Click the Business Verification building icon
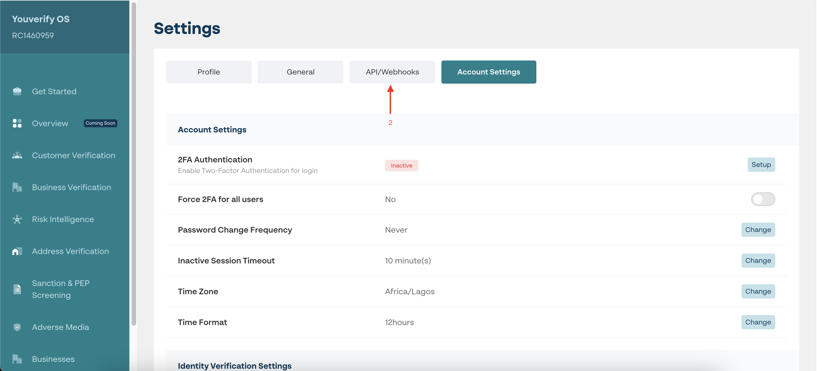 pyautogui.click(x=17, y=187)
